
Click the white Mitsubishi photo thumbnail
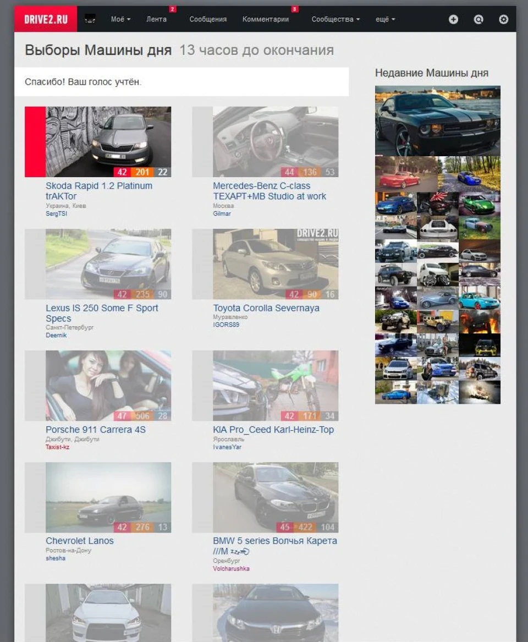pos(108,613)
